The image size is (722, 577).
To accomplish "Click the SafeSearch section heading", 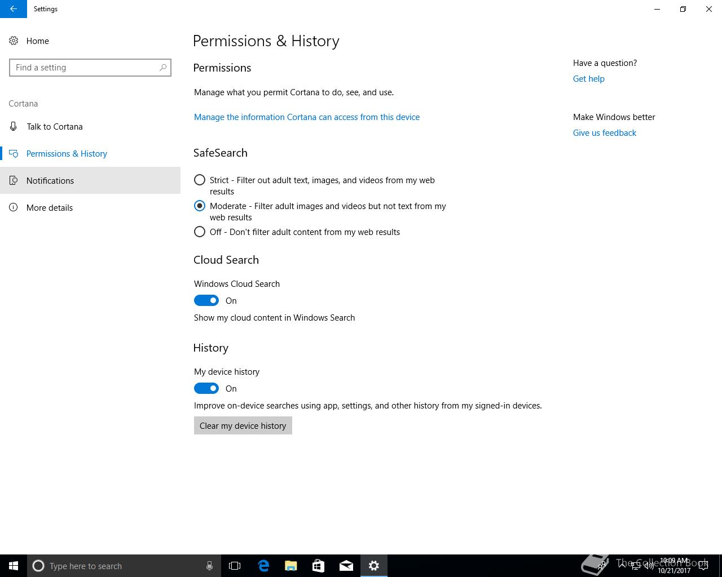I will 221,153.
